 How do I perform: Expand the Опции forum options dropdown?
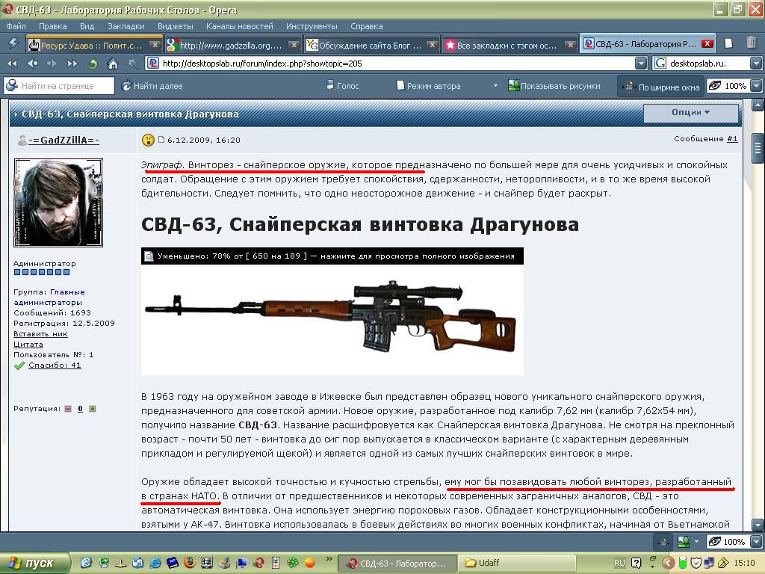tap(690, 113)
